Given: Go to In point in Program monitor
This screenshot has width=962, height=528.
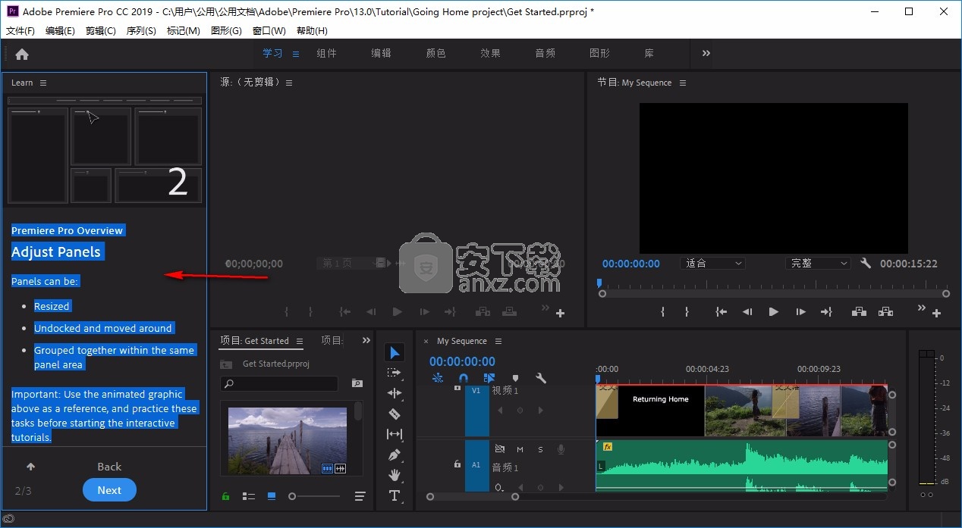Looking at the screenshot, I should pyautogui.click(x=721, y=311).
